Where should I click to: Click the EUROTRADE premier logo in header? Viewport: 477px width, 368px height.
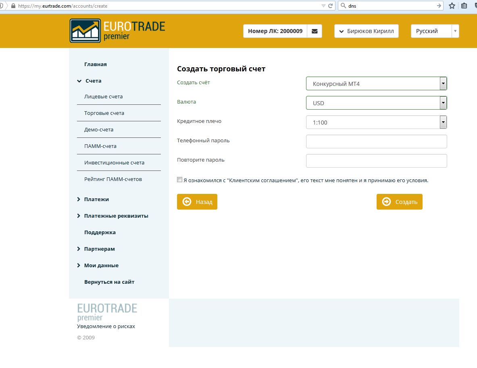pos(117,31)
